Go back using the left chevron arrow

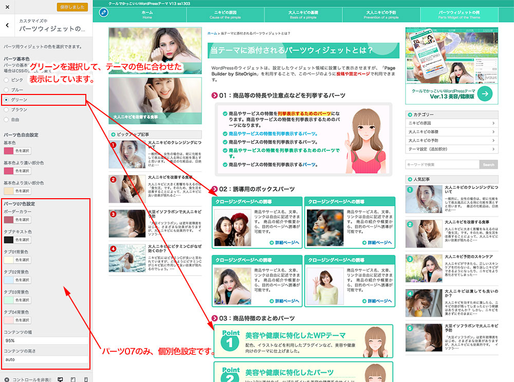7,25
